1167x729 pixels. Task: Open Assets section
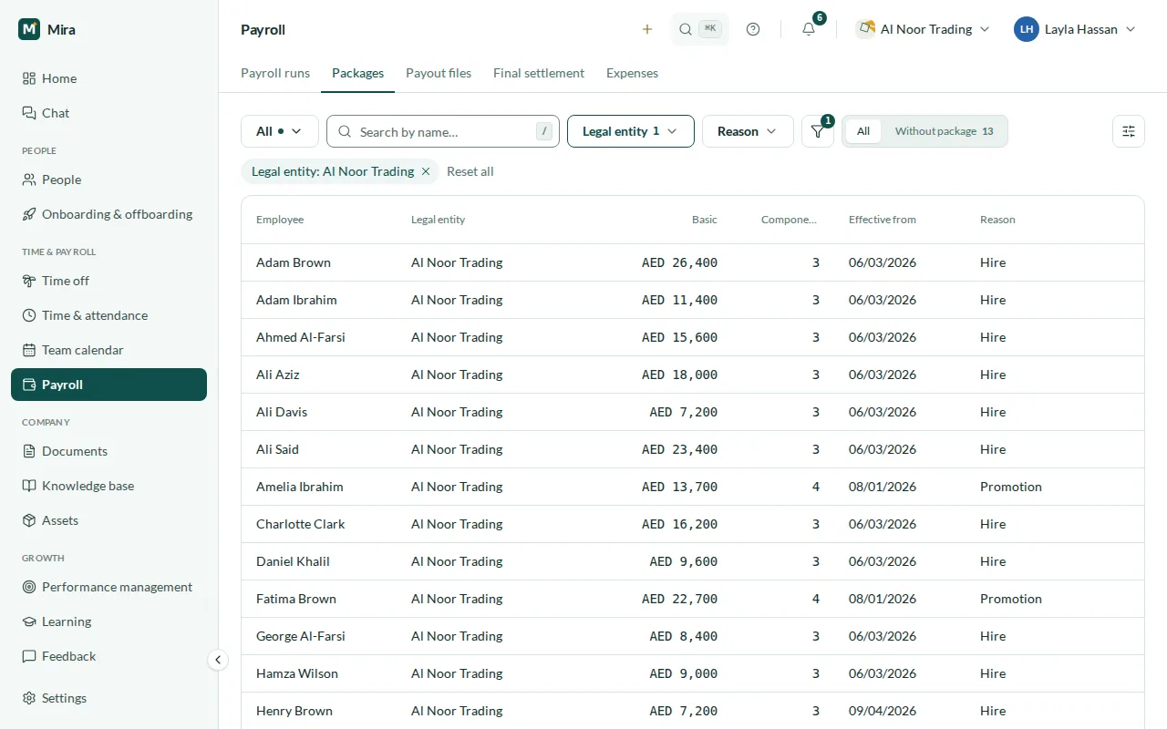(x=108, y=520)
